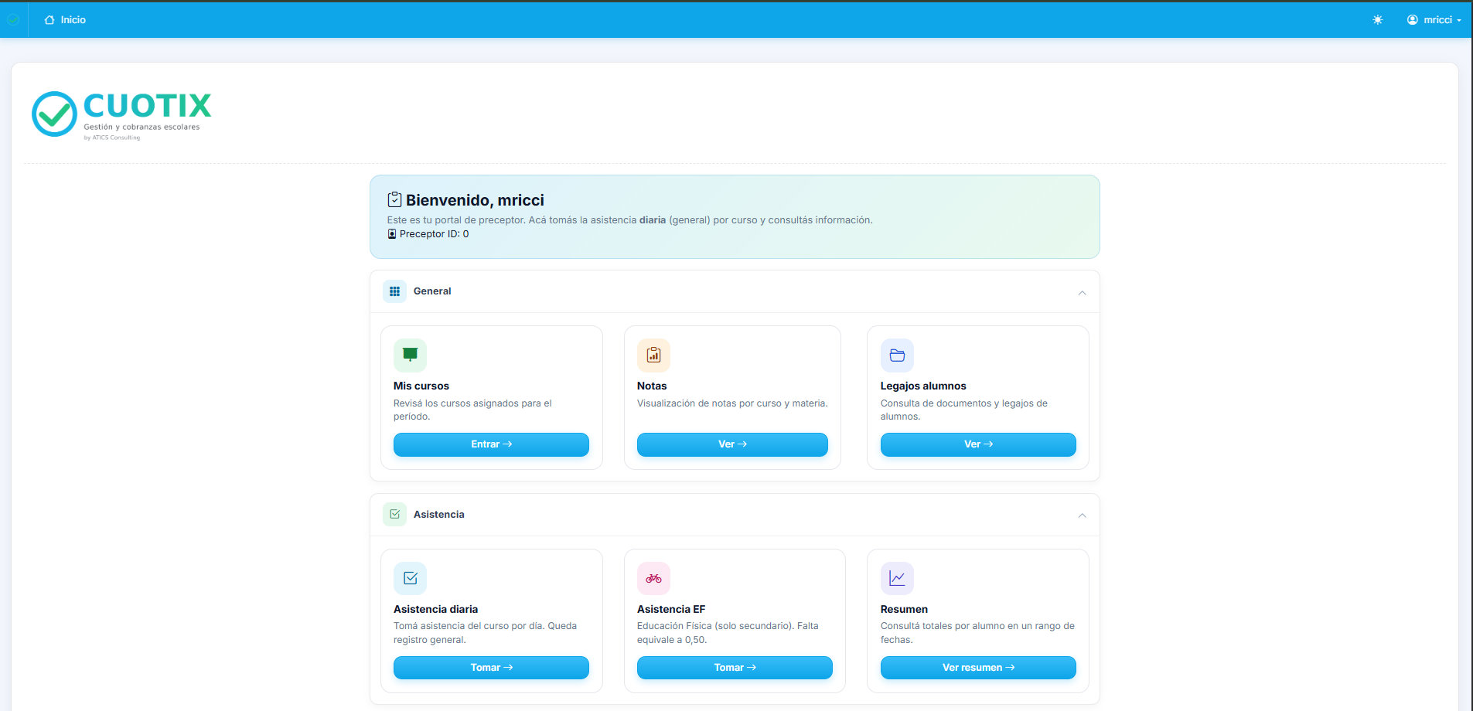The height and width of the screenshot is (711, 1473).
Task: Click the Asistencia diaria checkbox icon
Action: tap(410, 578)
